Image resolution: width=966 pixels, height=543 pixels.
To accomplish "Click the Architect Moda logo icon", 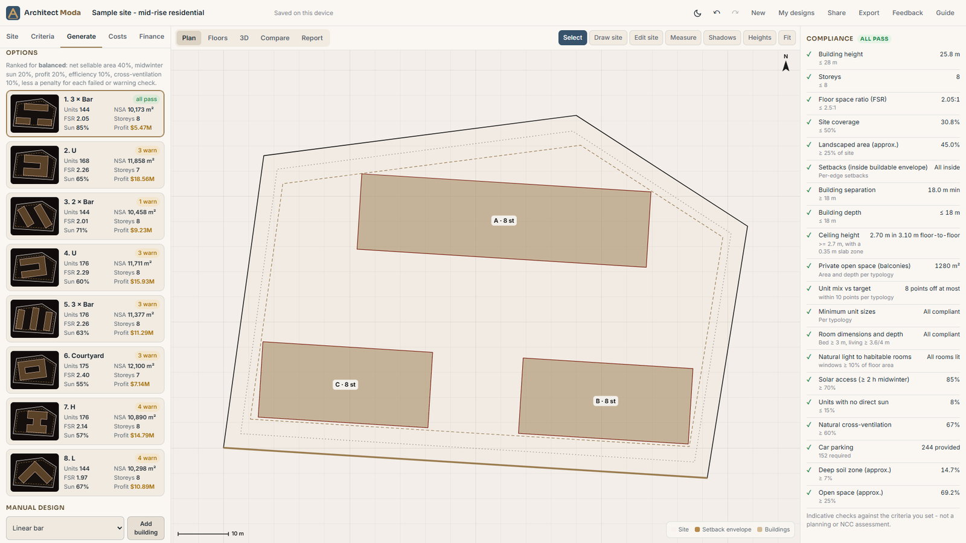I will [13, 13].
